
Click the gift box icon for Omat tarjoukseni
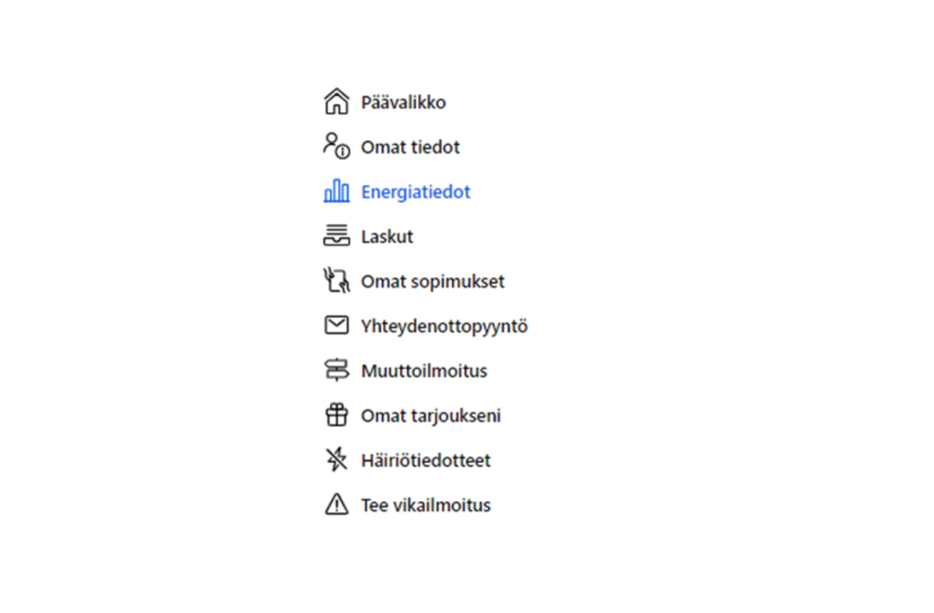coord(336,415)
